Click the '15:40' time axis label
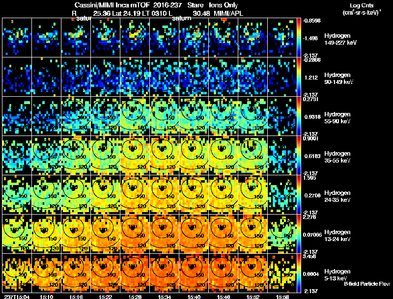This screenshot has width=393, height=299. click(x=194, y=297)
